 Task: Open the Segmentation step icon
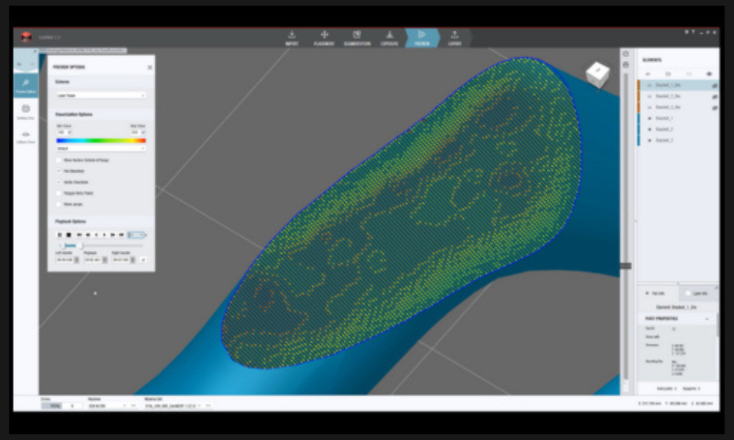click(x=357, y=37)
